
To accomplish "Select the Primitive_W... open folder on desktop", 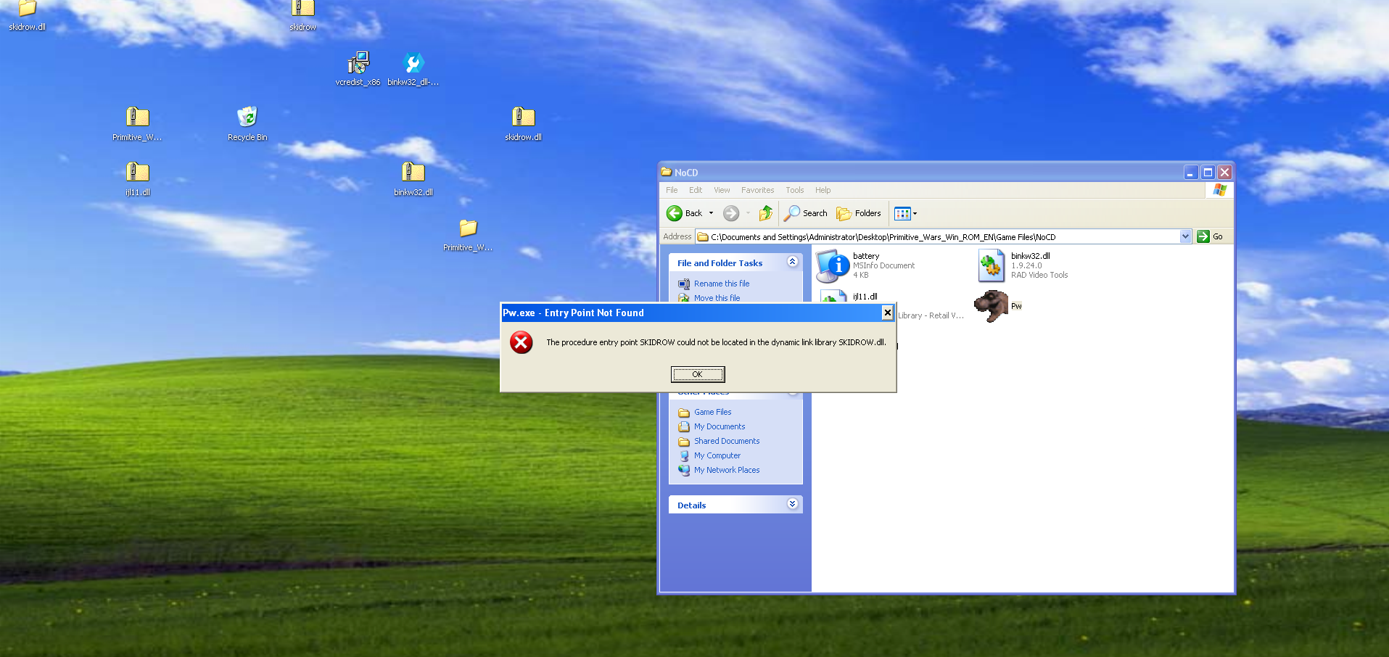I will coord(468,234).
